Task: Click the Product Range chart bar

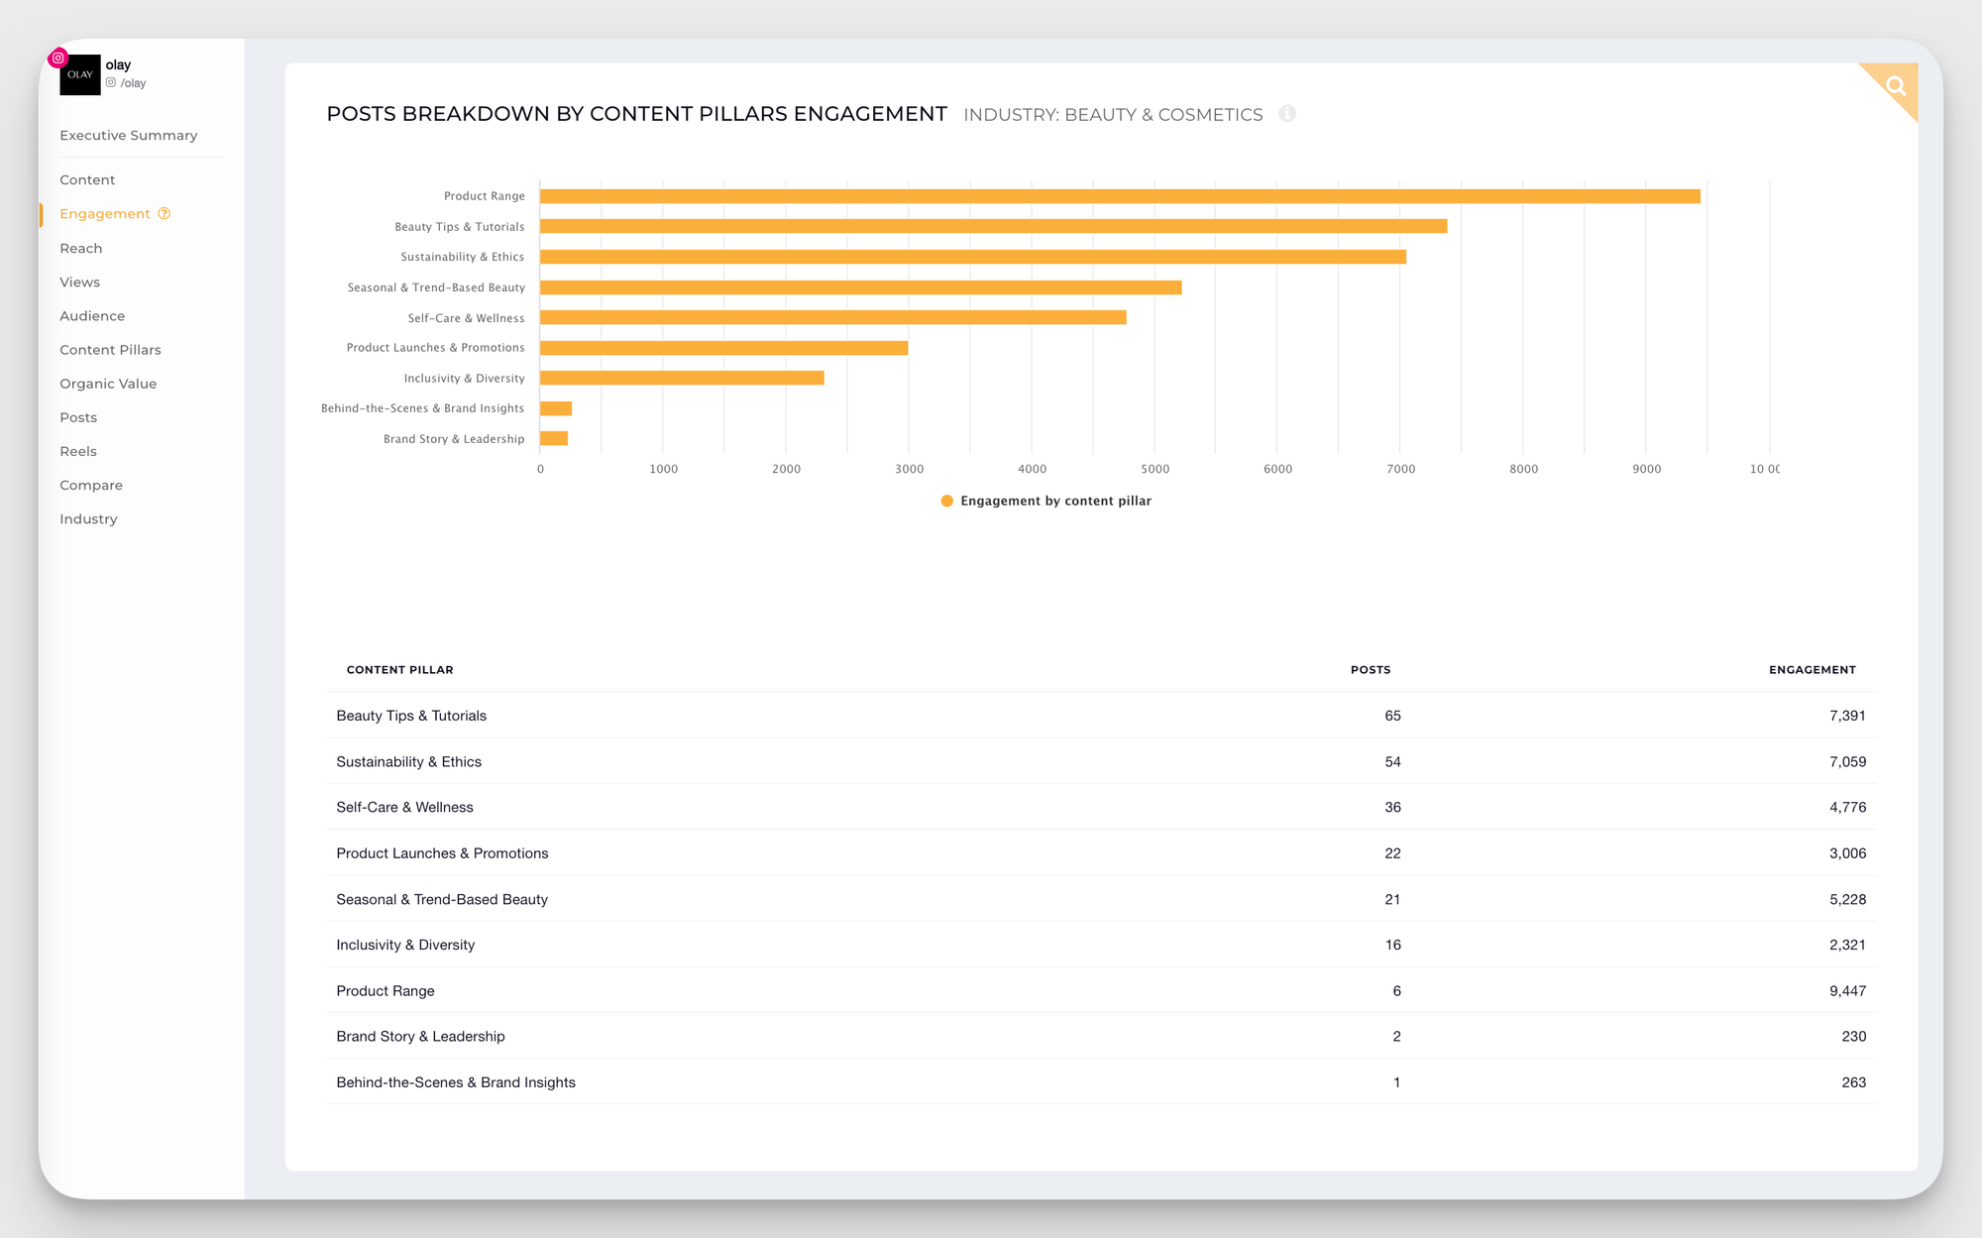Action: click(x=1120, y=196)
